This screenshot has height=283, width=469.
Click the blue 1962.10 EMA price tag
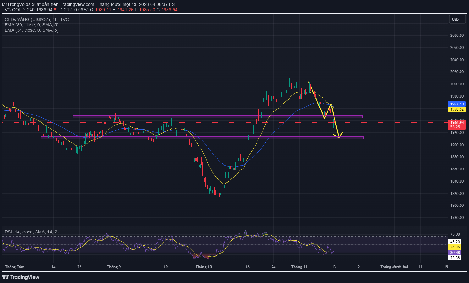[x=456, y=104]
